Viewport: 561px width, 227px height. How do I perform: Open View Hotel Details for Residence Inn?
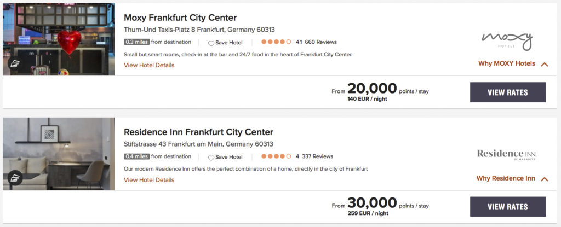coord(149,180)
